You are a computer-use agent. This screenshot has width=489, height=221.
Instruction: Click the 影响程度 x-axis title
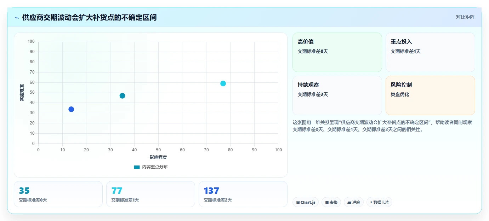click(x=158, y=157)
